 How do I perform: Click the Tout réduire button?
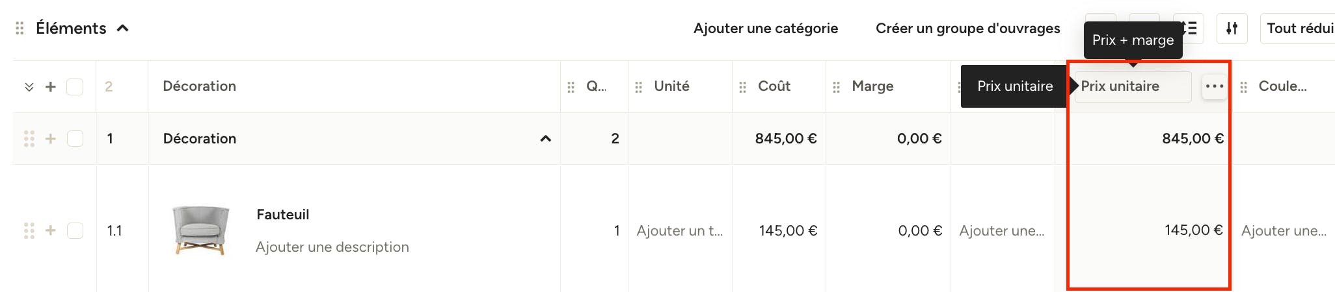click(1299, 29)
